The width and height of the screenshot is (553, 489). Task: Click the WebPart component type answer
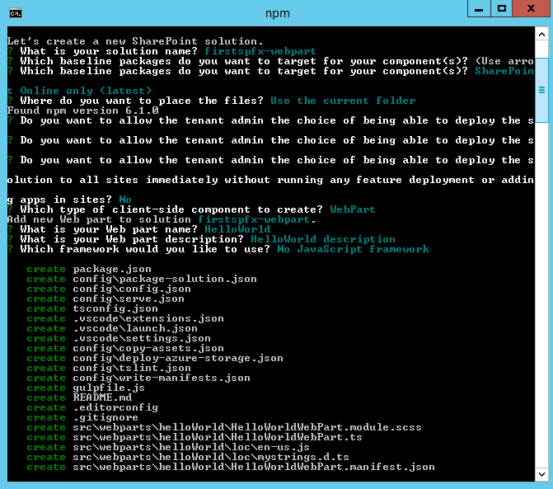click(353, 209)
